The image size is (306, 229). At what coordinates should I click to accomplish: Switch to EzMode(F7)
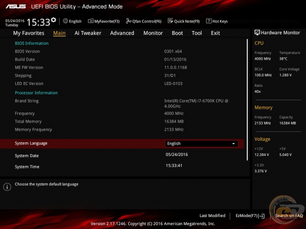(250, 216)
